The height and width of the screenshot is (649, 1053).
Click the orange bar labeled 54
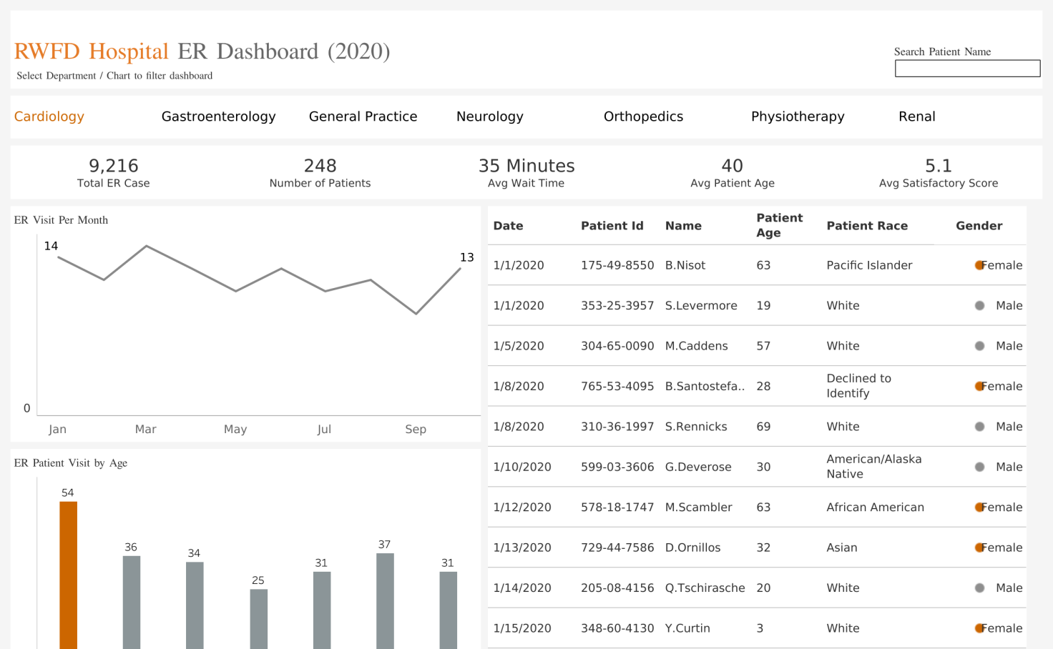(x=68, y=575)
